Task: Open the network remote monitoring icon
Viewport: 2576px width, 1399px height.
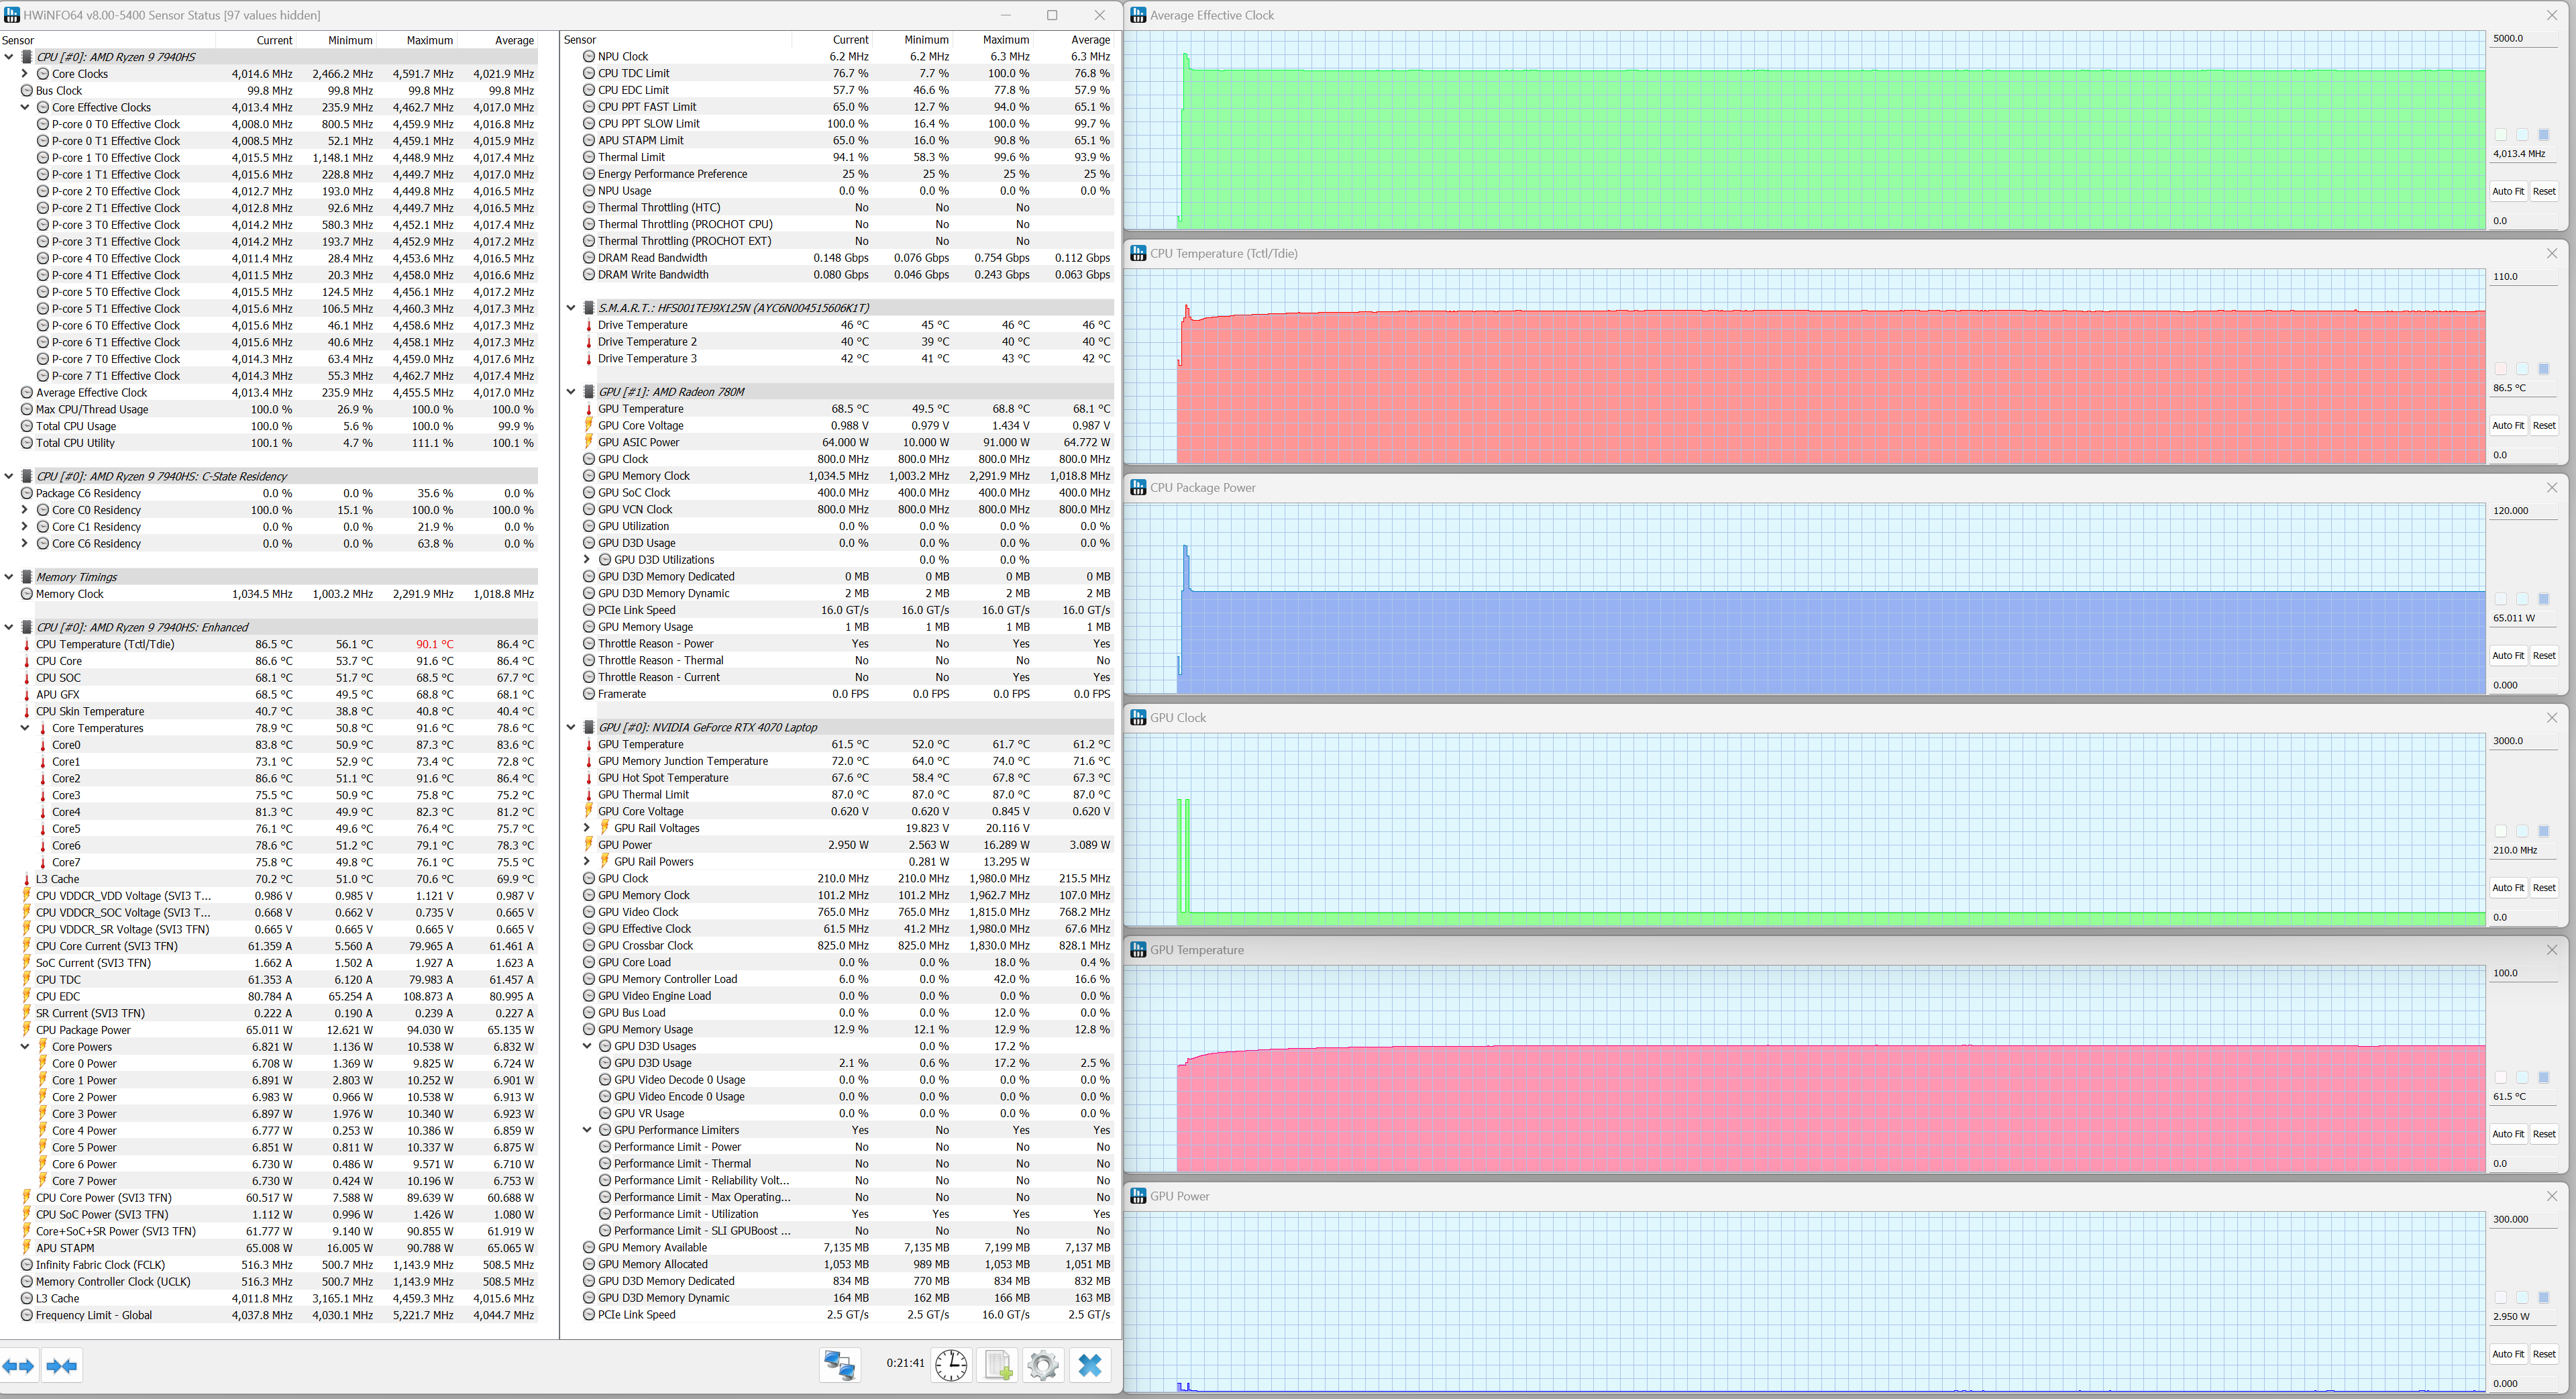Action: 839,1365
